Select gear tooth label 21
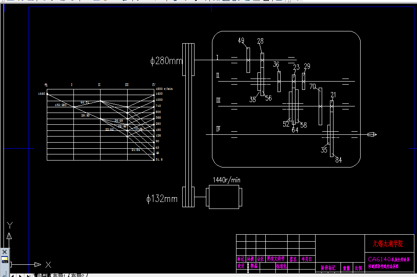417x277 pixels. point(333,95)
